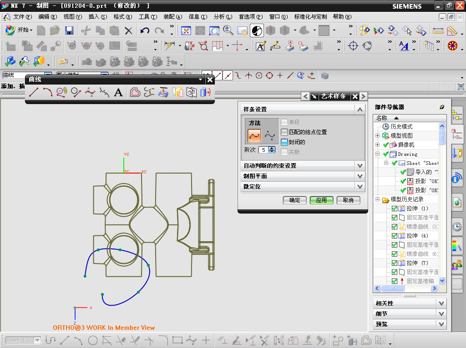Image resolution: width=466 pixels, height=348 pixels.
Task: Click the Fit view icon
Action: 186,30
